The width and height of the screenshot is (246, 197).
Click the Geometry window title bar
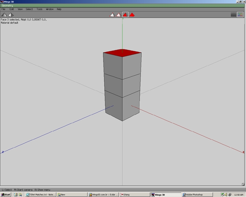point(122,6)
